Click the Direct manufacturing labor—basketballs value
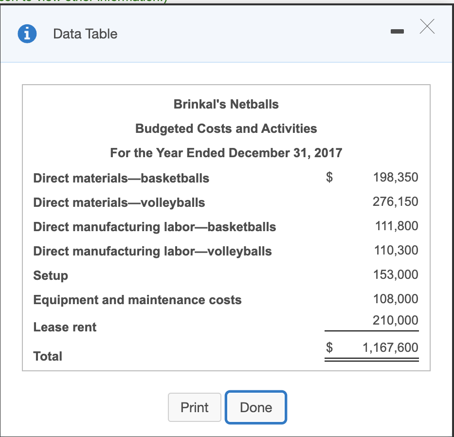 [396, 226]
